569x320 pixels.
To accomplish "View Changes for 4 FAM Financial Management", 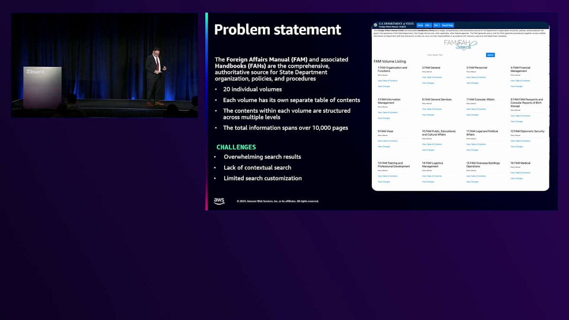I will [x=516, y=86].
